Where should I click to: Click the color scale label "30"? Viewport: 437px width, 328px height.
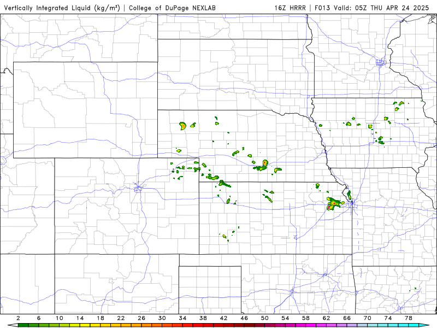162,318
